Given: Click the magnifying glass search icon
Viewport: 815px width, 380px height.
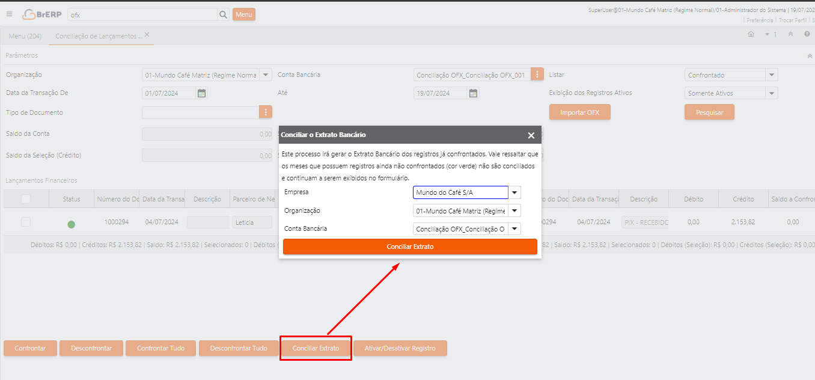Looking at the screenshot, I should pos(223,14).
